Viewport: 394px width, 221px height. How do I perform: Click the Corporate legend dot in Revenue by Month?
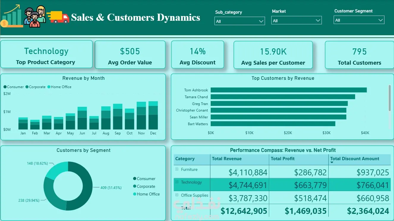click(x=27, y=87)
